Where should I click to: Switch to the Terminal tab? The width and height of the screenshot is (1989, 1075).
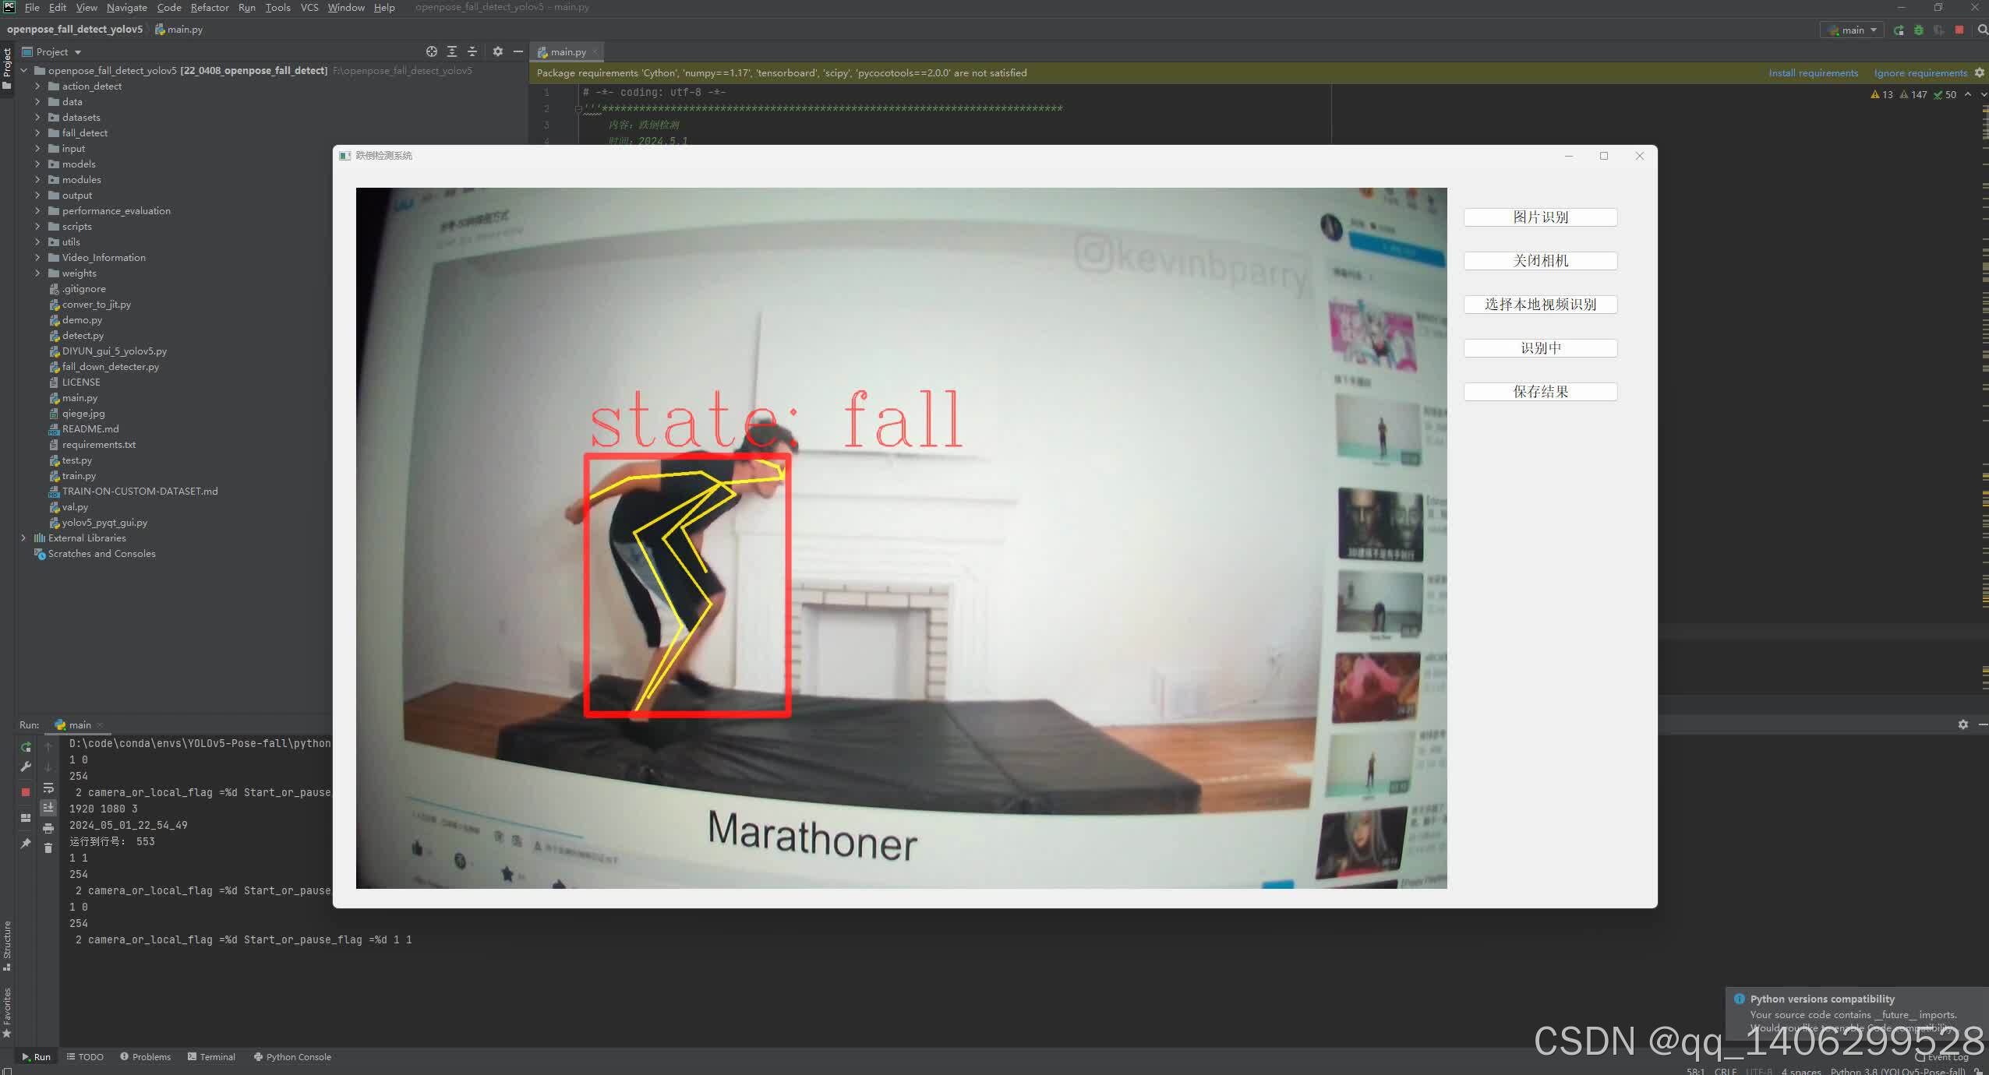pyautogui.click(x=211, y=1056)
